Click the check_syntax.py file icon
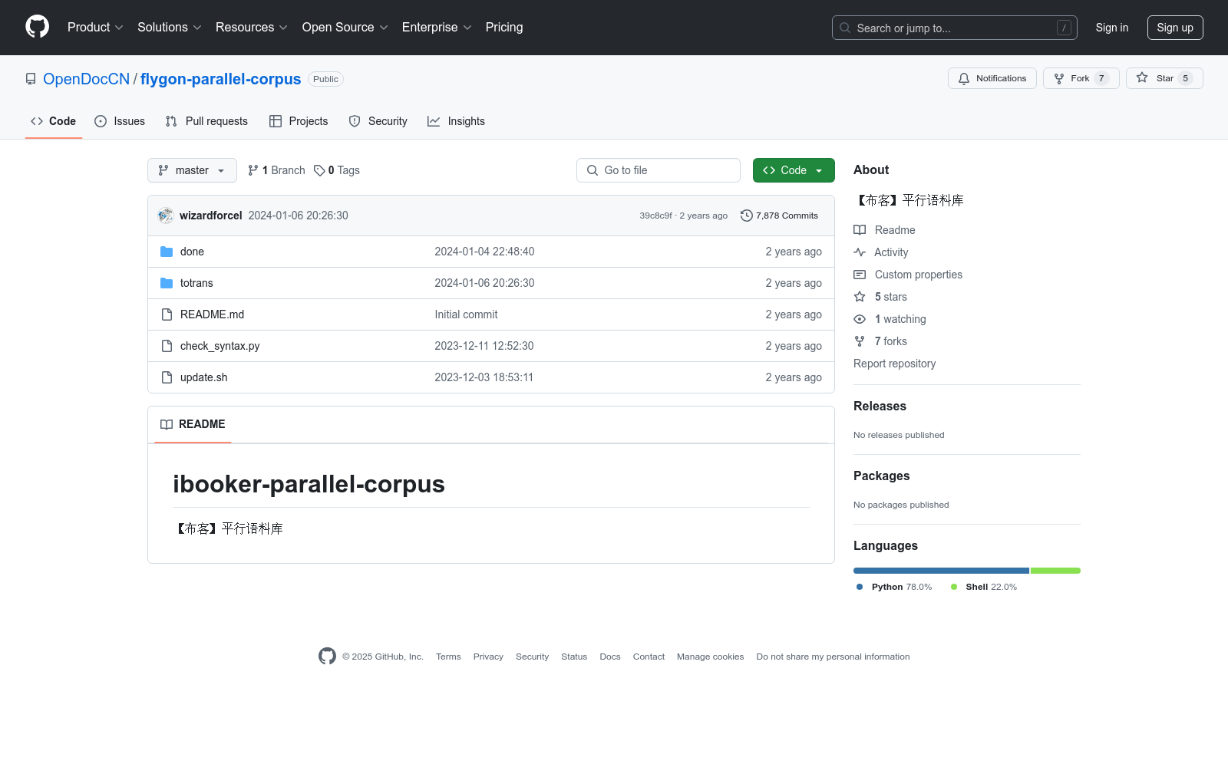The image size is (1228, 767). pos(167,346)
